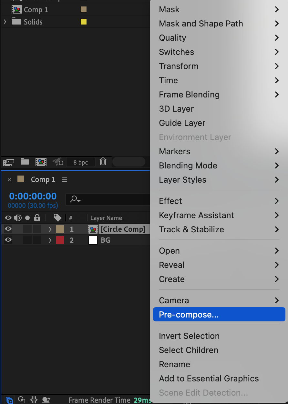Click the 8 bpc color depth button
288x404 pixels.
coord(80,162)
